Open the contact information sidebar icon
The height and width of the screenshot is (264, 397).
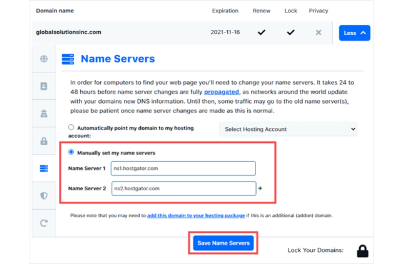click(x=44, y=86)
